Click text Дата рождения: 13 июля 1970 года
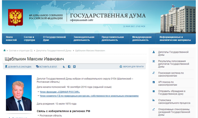The image size is (198, 118). tap(57, 104)
